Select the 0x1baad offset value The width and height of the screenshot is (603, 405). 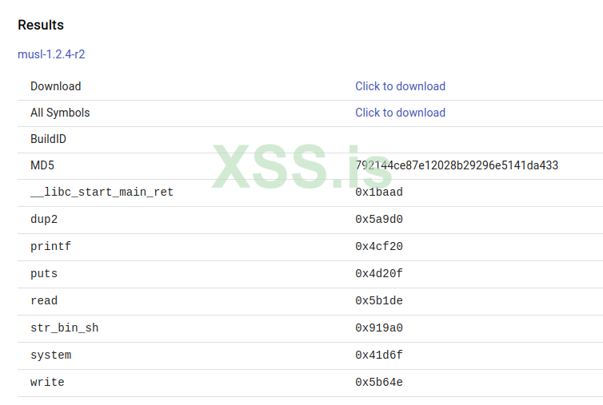point(379,192)
